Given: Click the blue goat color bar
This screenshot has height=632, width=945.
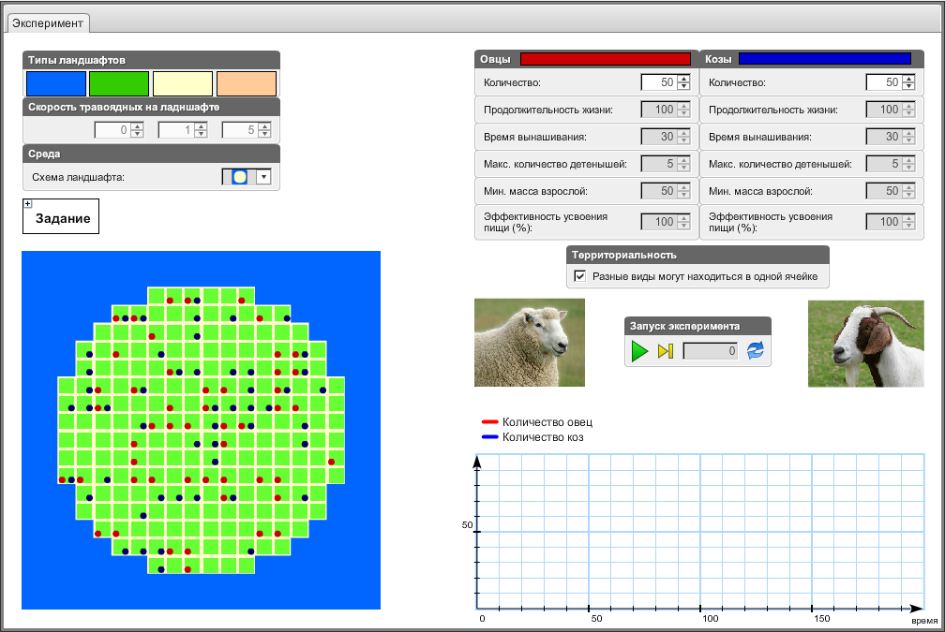Looking at the screenshot, I should pos(824,59).
